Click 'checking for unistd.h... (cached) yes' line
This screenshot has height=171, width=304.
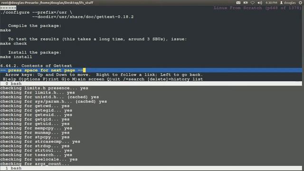point(49,97)
